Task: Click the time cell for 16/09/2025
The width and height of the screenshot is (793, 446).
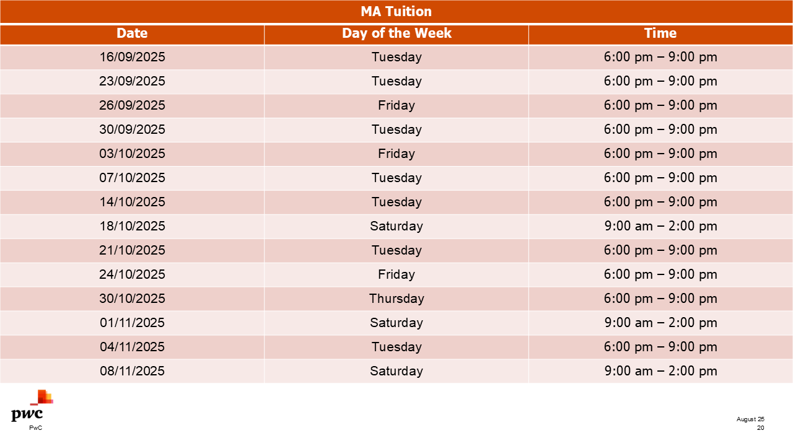Action: pos(660,57)
